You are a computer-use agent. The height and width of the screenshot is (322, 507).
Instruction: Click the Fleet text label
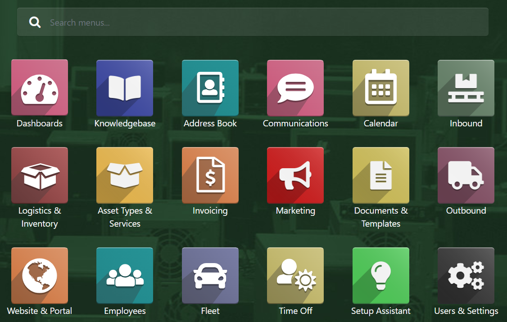[x=210, y=311]
